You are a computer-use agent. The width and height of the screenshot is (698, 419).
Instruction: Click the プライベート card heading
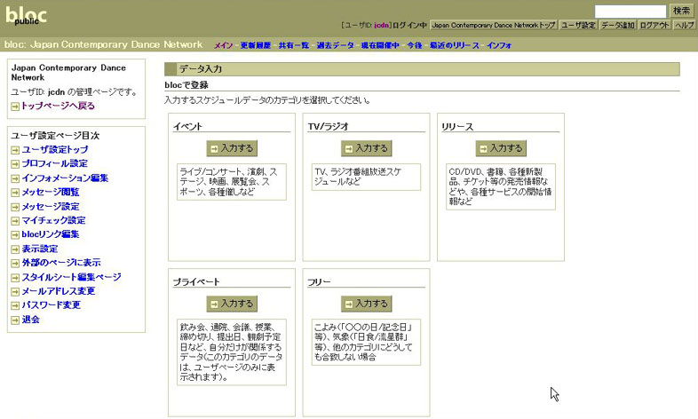click(196, 282)
